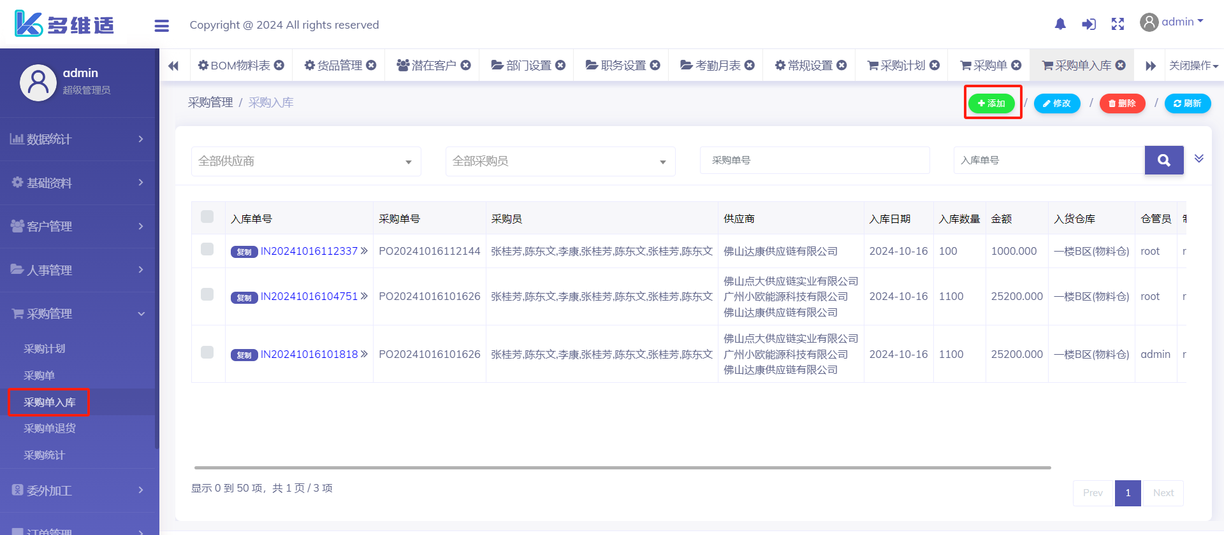The width and height of the screenshot is (1224, 535).
Task: Click 复制 badge for IN20241016112337
Action: coord(244,252)
